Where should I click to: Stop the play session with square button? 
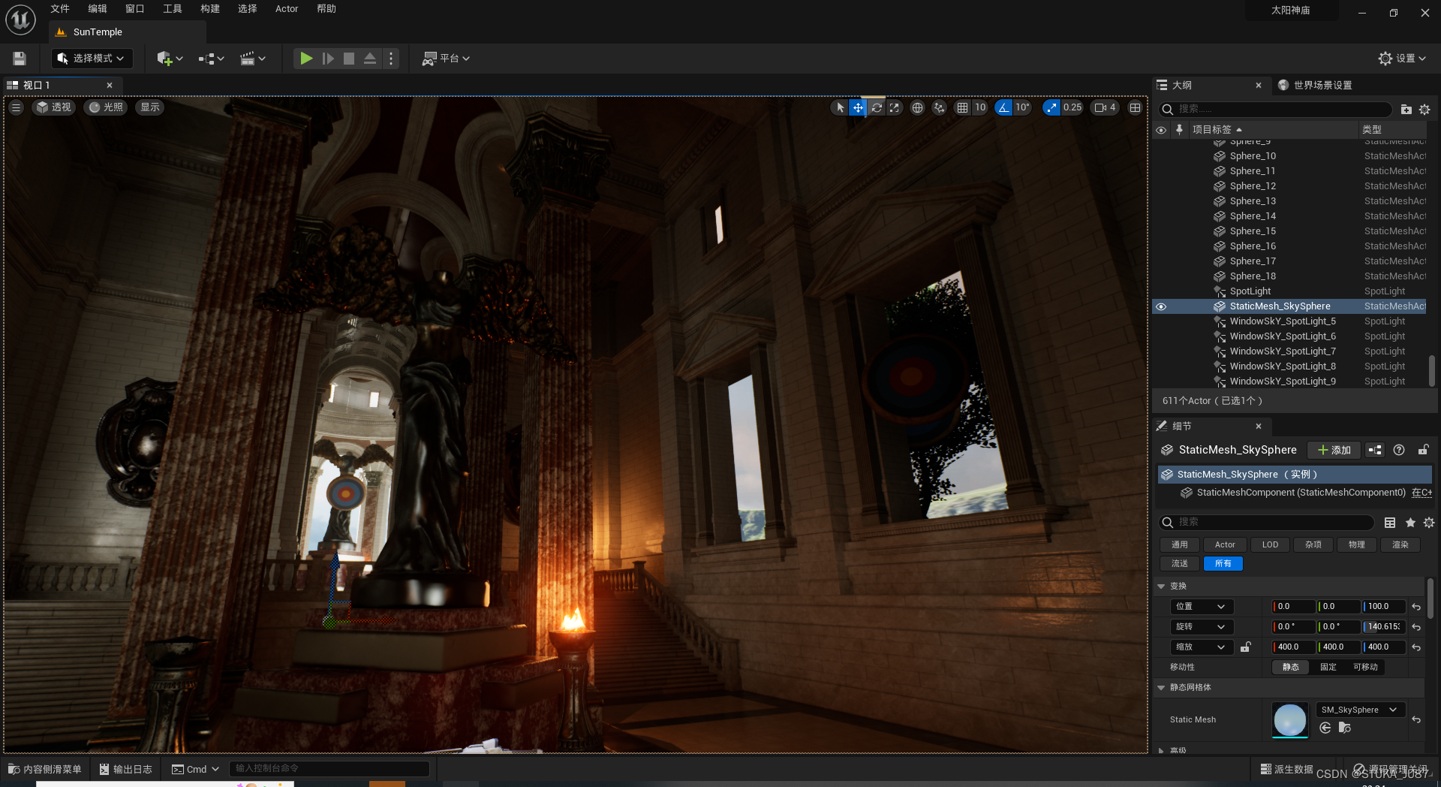(349, 59)
